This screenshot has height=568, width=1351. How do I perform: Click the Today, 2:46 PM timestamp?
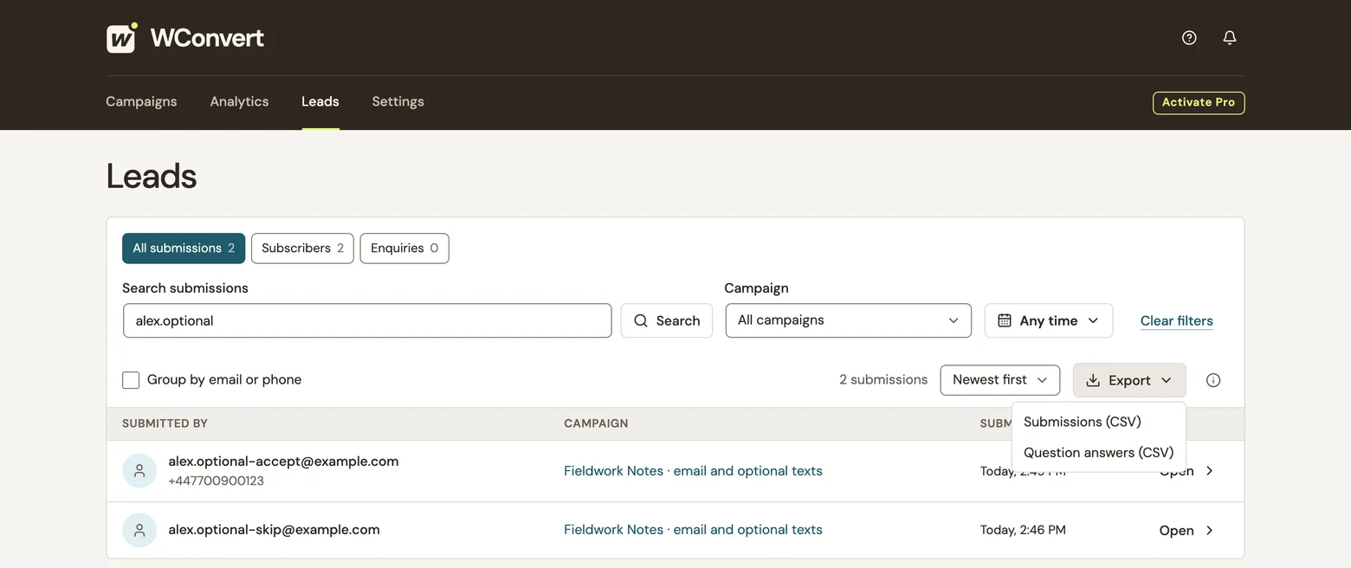(x=1023, y=530)
